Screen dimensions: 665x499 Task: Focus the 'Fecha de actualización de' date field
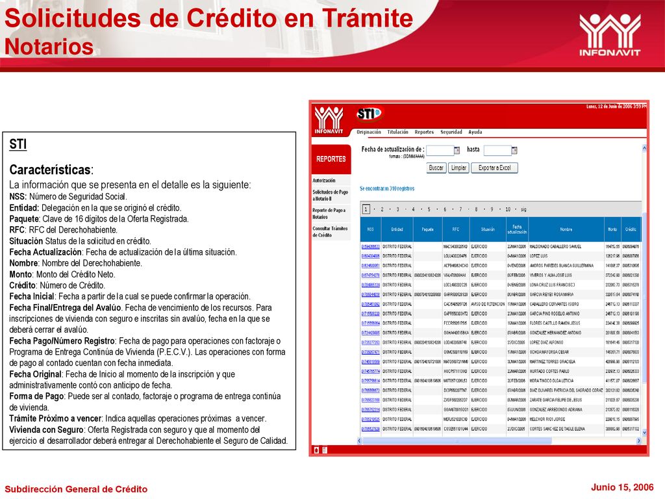pyautogui.click(x=440, y=150)
